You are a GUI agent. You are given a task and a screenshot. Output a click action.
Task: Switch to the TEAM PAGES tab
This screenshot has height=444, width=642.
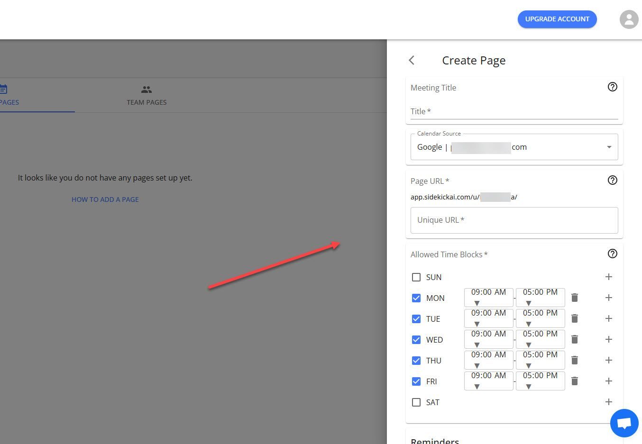(x=147, y=95)
